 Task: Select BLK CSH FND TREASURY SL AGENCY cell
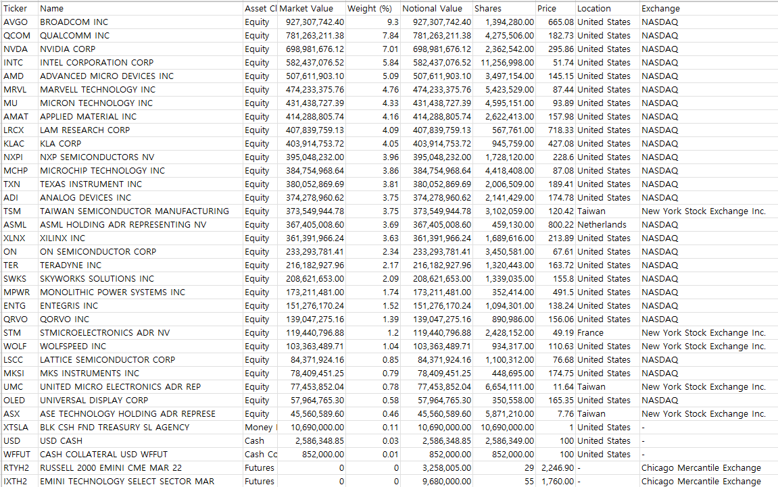141,428
